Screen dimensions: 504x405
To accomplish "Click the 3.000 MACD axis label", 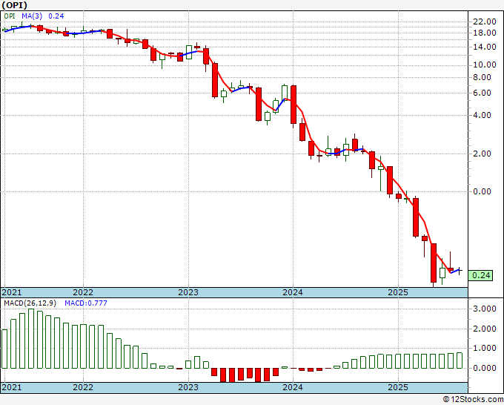I will (x=485, y=309).
